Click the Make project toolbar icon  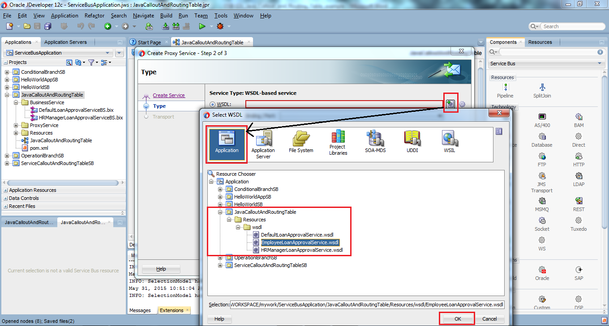165,26
